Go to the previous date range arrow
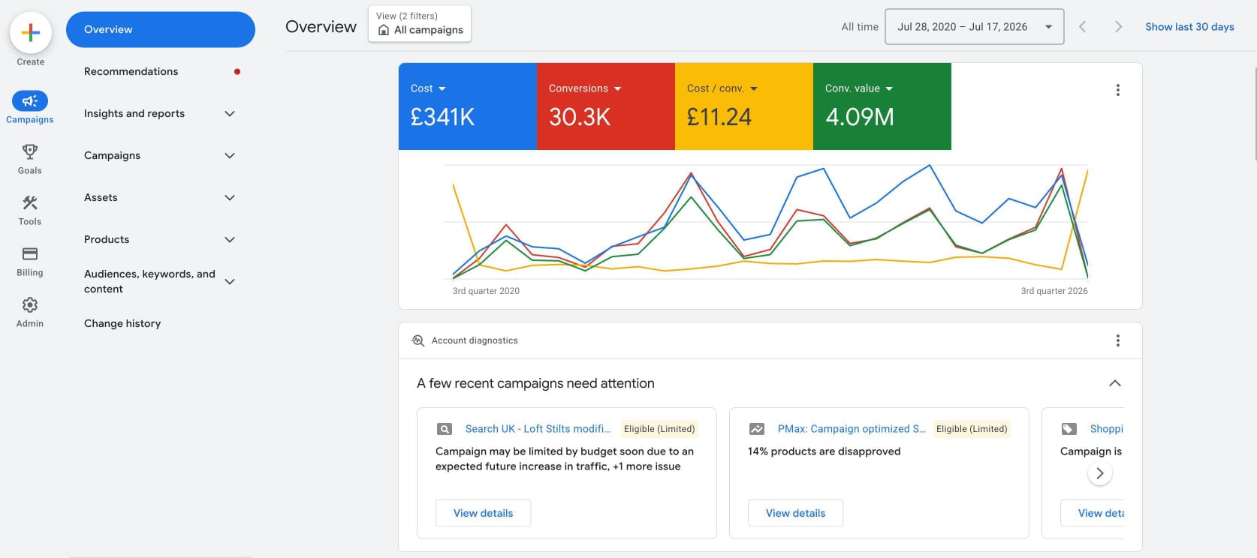The width and height of the screenshot is (1257, 558). (x=1082, y=27)
